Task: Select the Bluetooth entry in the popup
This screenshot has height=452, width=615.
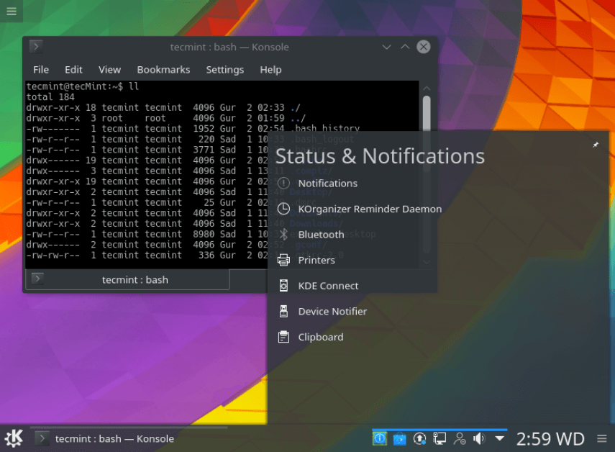Action: pyautogui.click(x=321, y=235)
